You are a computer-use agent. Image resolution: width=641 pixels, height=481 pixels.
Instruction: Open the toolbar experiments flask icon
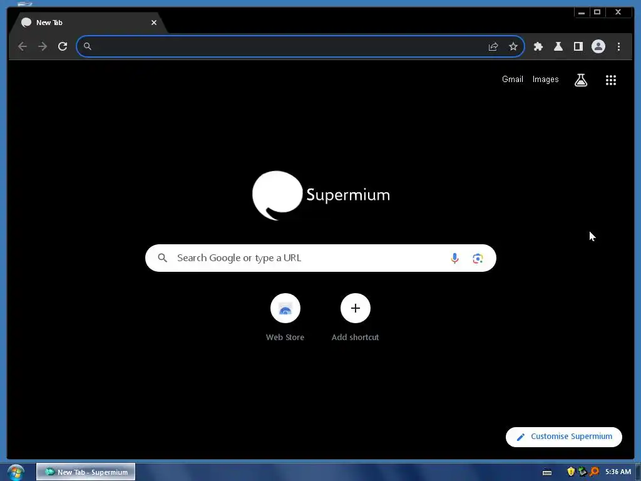click(558, 46)
